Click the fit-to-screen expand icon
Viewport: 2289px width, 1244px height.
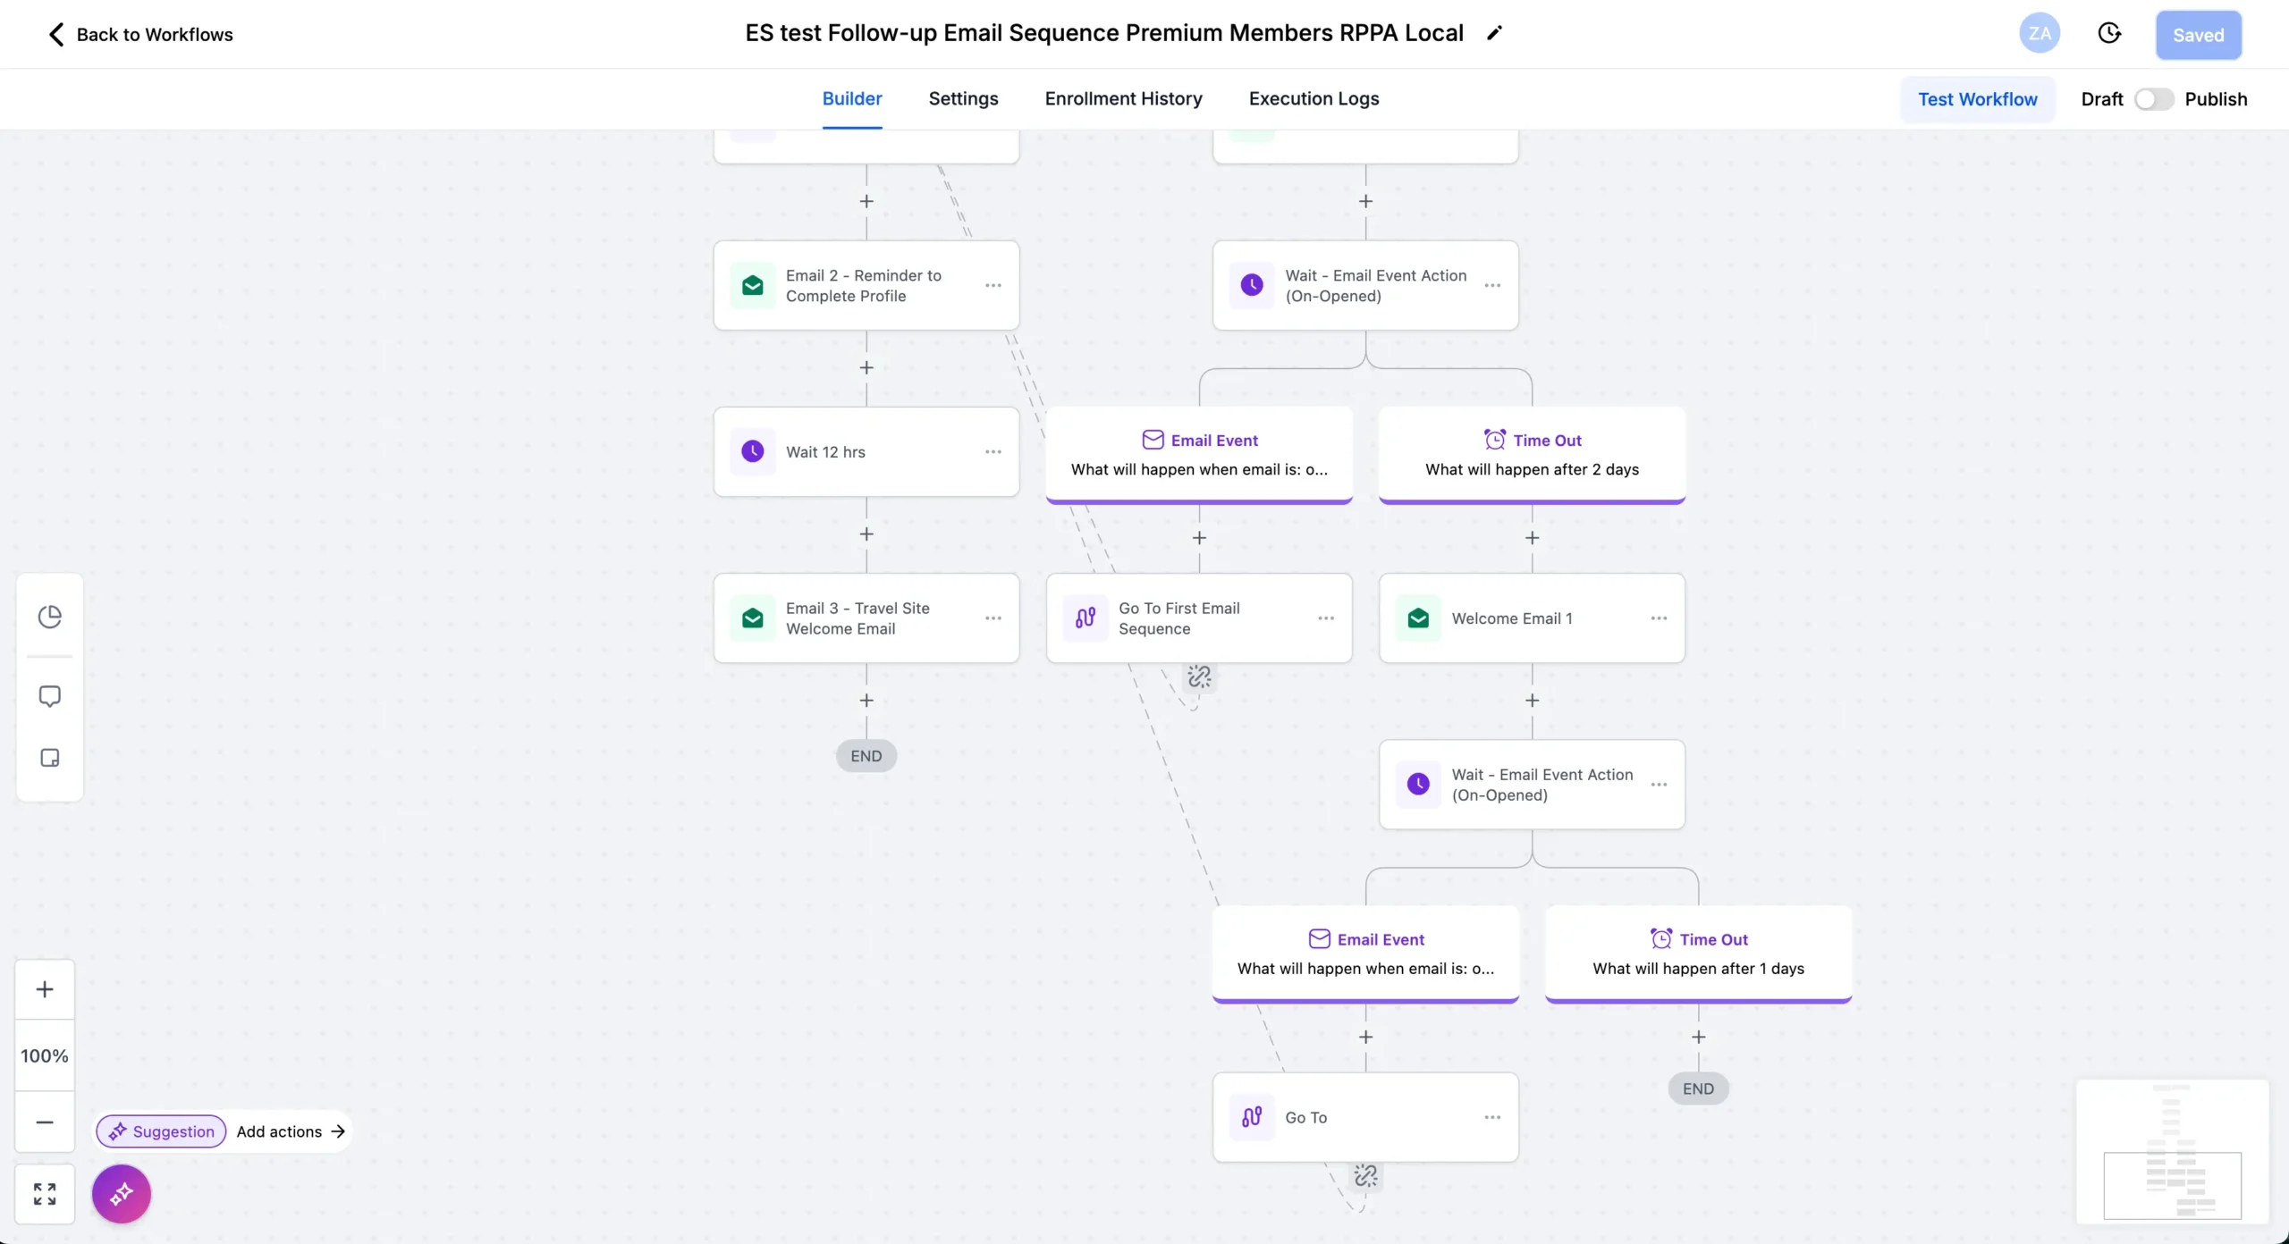[45, 1194]
